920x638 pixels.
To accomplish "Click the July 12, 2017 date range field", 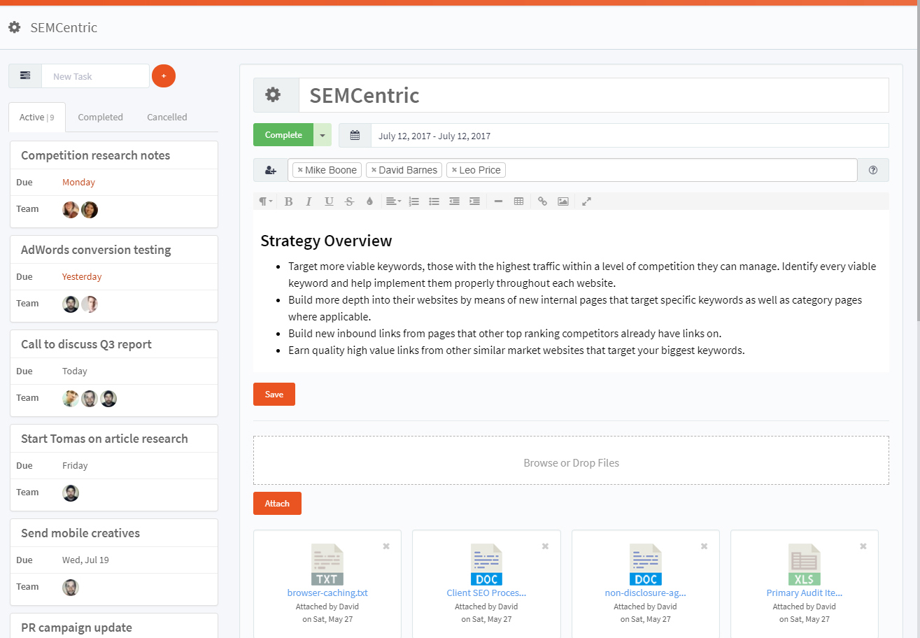I will click(x=630, y=136).
